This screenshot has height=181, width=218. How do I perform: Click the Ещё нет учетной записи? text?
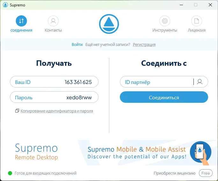[x=108, y=45]
